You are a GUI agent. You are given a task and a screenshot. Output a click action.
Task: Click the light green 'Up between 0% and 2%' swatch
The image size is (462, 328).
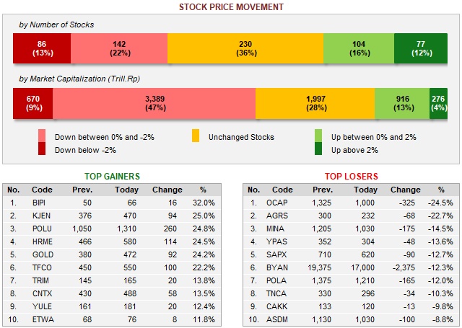(318, 137)
